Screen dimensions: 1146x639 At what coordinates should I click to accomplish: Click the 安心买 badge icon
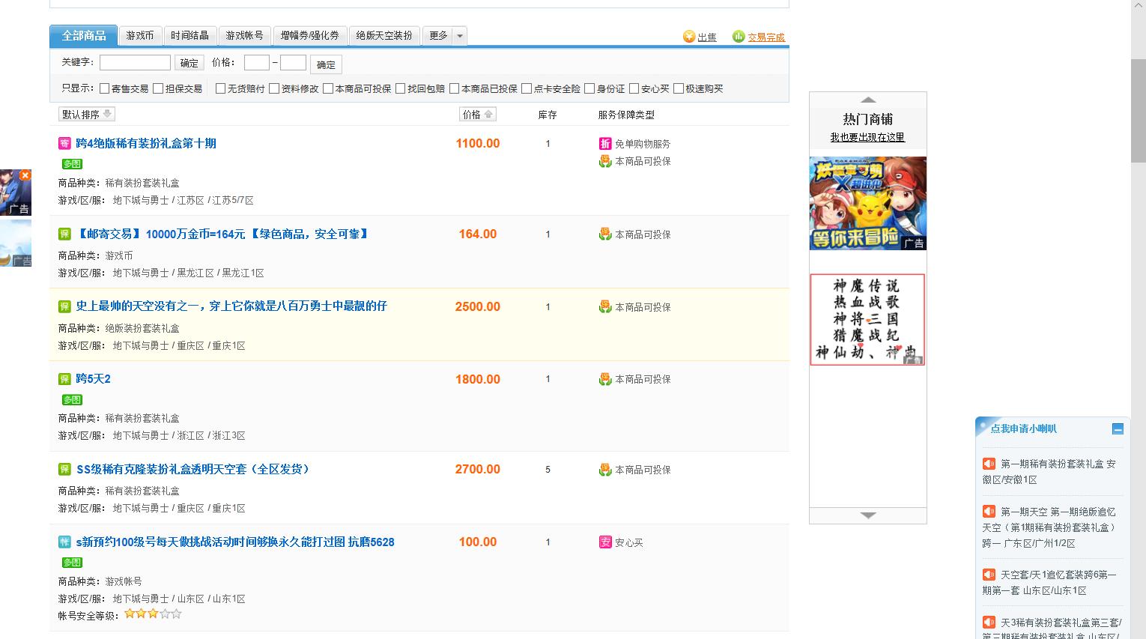604,542
